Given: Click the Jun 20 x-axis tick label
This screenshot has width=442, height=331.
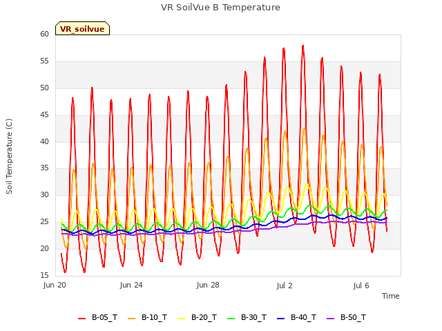Looking at the screenshot, I should coord(55,285).
